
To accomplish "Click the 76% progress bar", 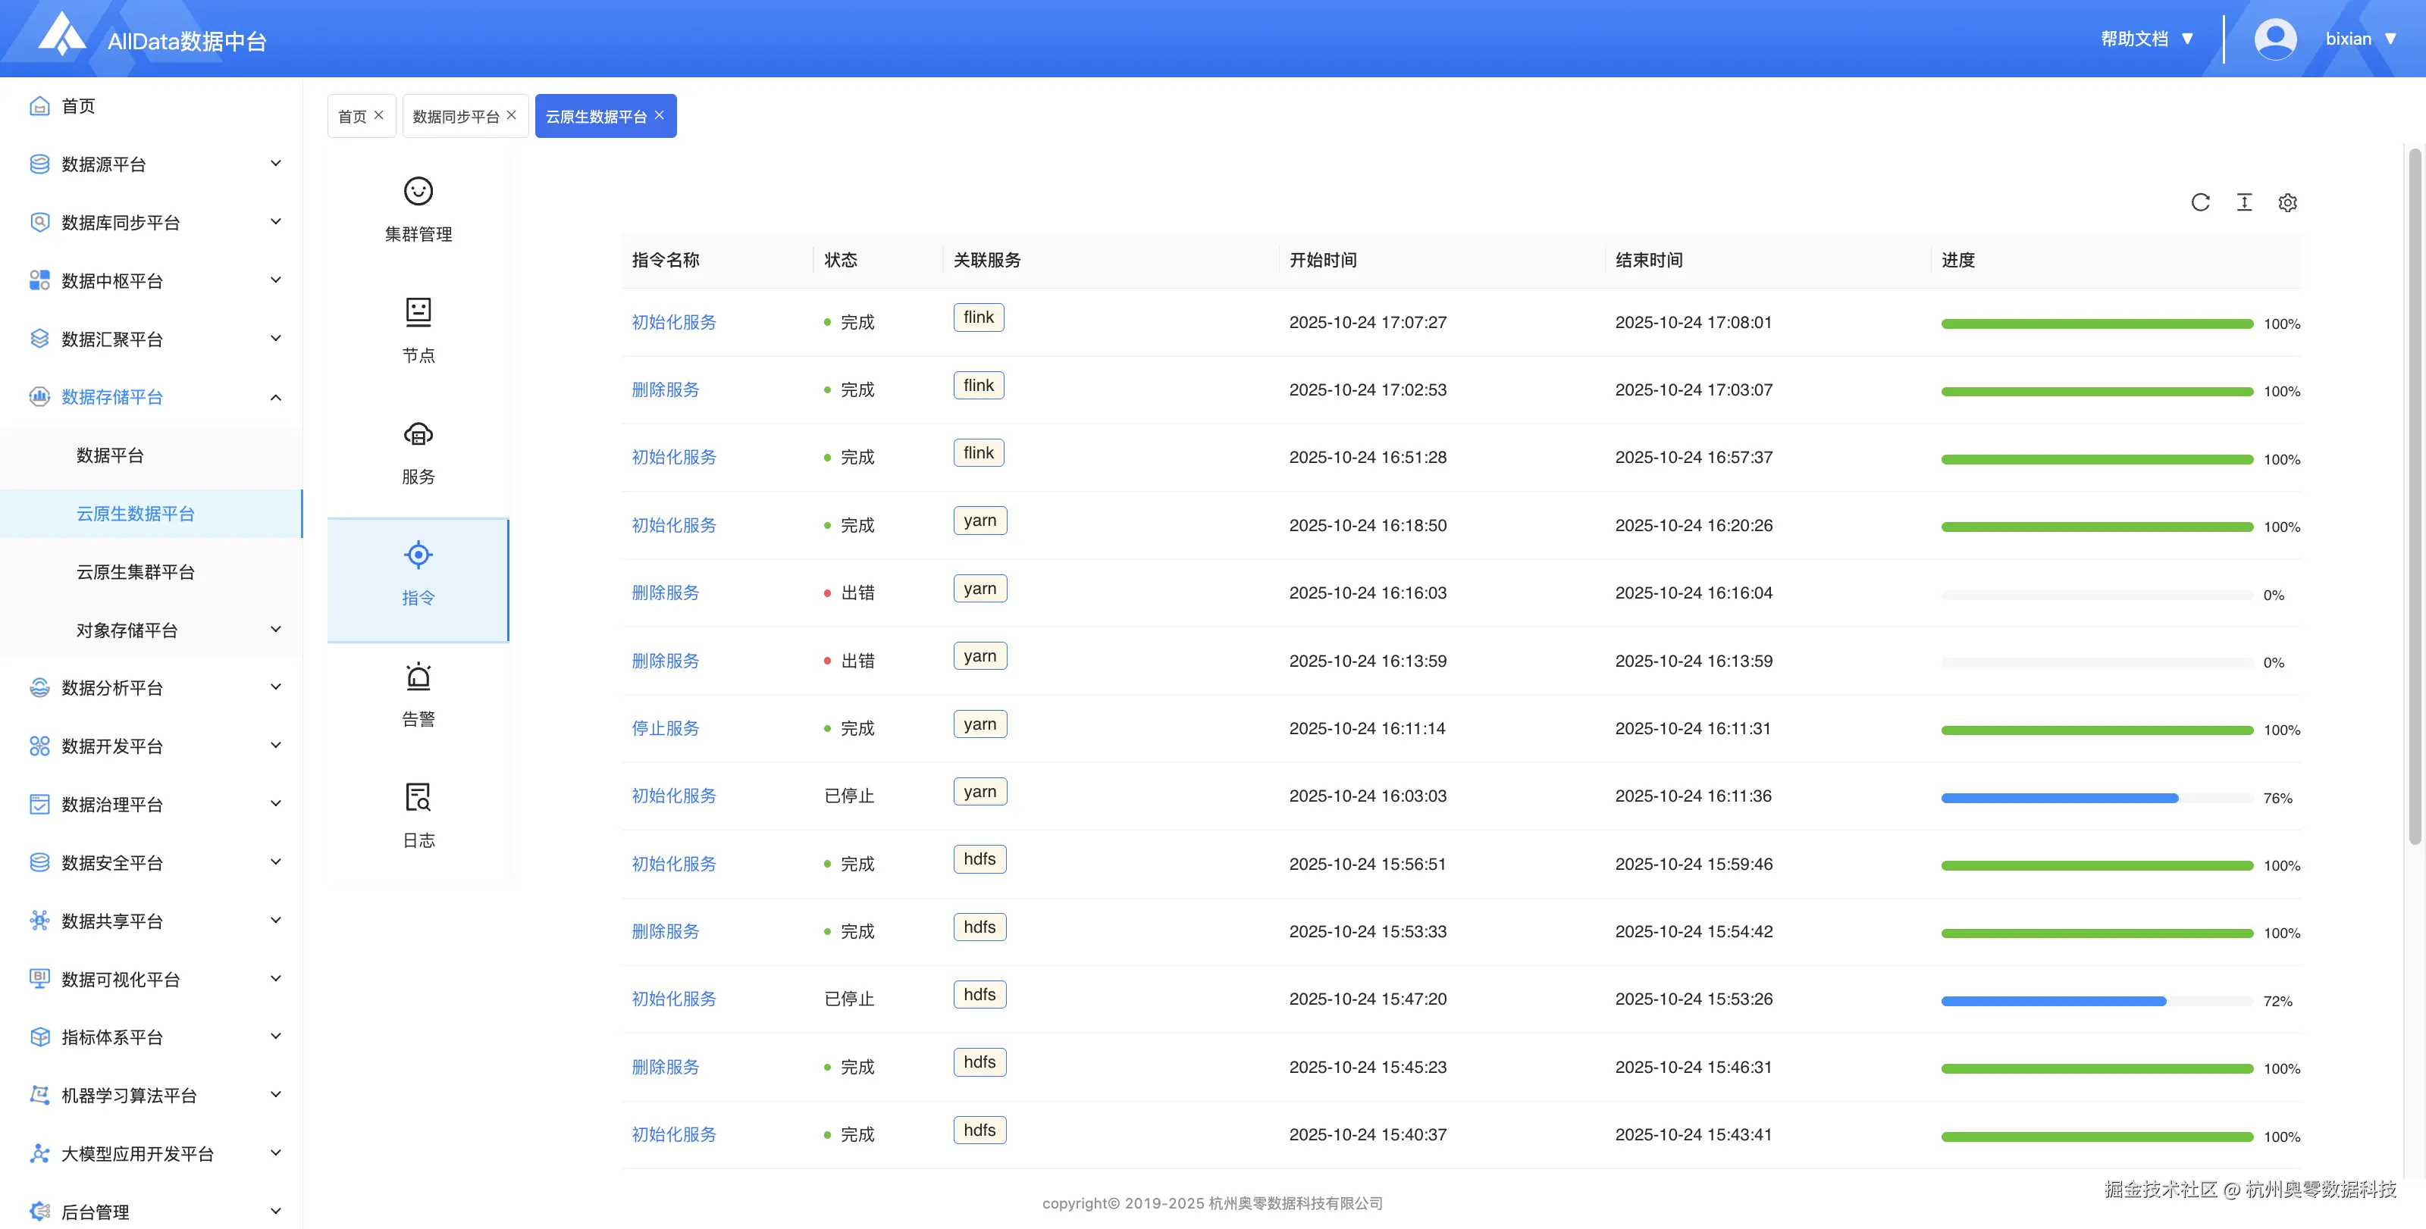I will click(x=2096, y=798).
